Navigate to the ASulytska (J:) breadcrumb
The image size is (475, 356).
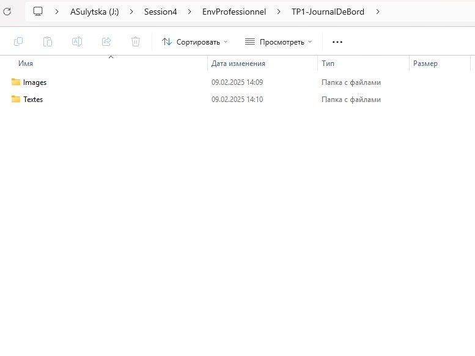pos(95,11)
